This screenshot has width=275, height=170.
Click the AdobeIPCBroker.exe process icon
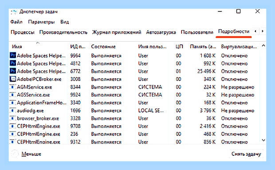[x=13, y=79]
